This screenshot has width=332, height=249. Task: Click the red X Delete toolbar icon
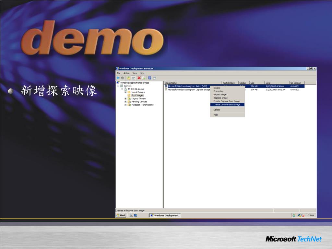pos(139,78)
